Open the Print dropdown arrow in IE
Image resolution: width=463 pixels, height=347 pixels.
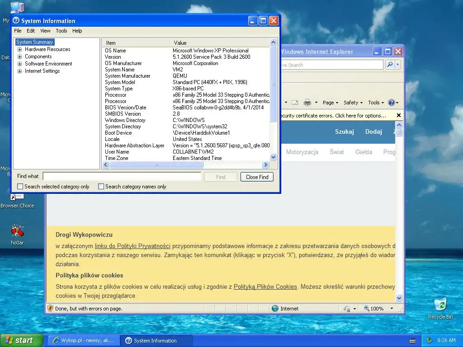click(316, 103)
